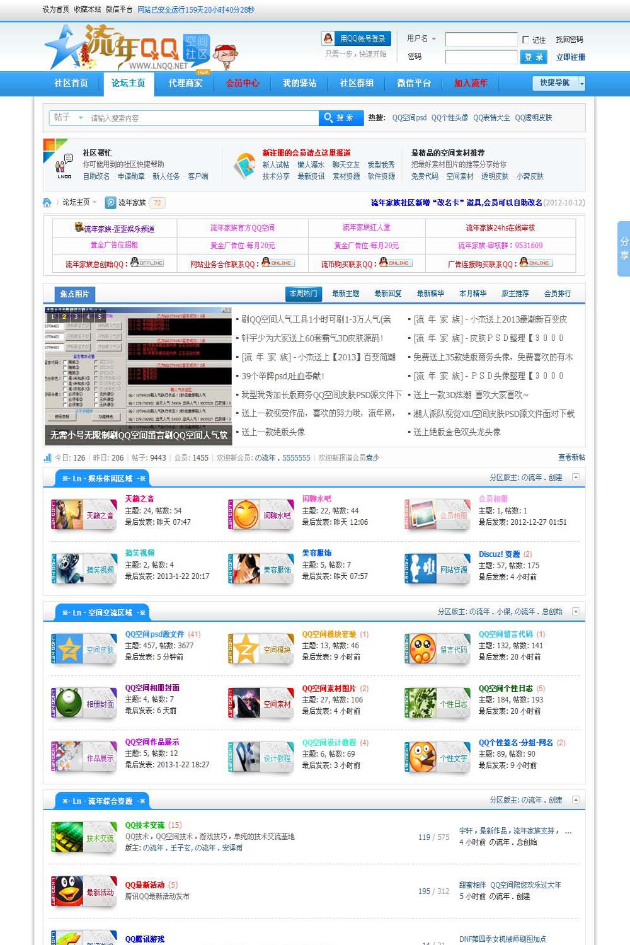This screenshot has width=630, height=945.
Task: Click QQ online status for 网站业务合作
Action: pyautogui.click(x=278, y=263)
